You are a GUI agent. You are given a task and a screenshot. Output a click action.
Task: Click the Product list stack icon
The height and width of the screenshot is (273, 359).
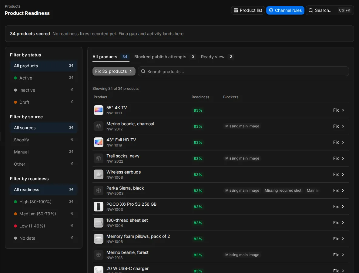coord(236,10)
